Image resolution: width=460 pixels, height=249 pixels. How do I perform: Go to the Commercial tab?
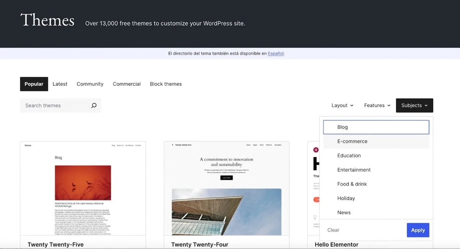click(127, 84)
